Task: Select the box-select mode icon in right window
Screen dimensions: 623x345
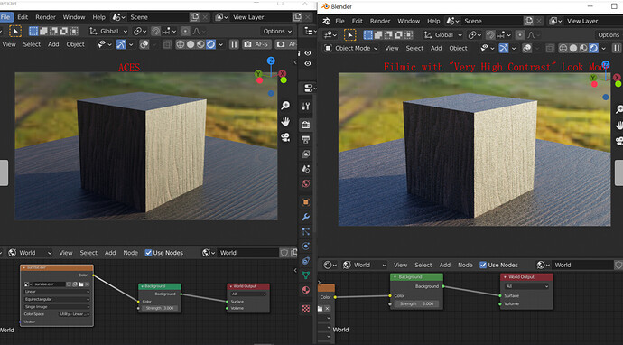Action: point(367,35)
